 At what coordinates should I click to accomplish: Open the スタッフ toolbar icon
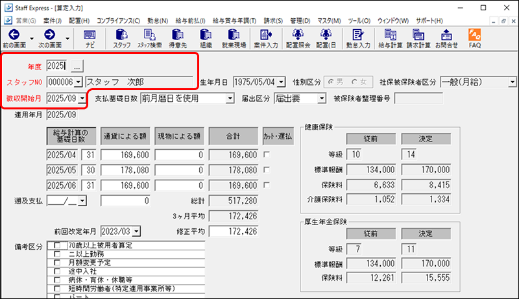coord(121,35)
